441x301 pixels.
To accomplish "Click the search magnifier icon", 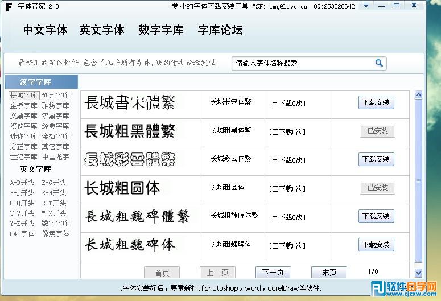I will point(379,63).
